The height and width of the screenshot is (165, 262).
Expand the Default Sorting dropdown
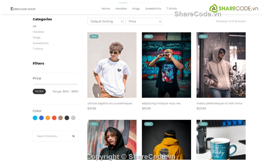point(106,21)
